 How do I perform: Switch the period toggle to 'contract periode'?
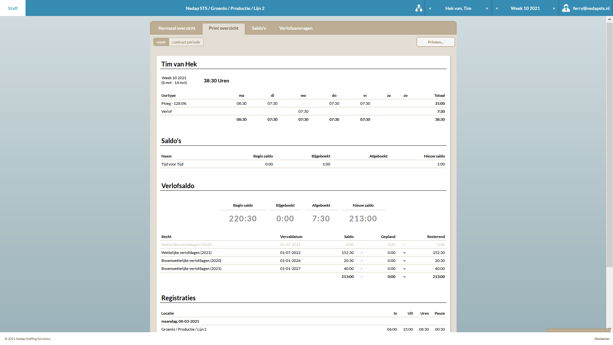coord(186,42)
